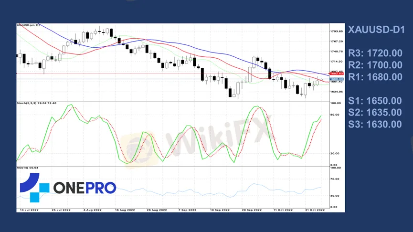Click the blue 1666.33 current price tag
Image resolution: width=413 pixels, height=232 pixels.
(337, 79)
